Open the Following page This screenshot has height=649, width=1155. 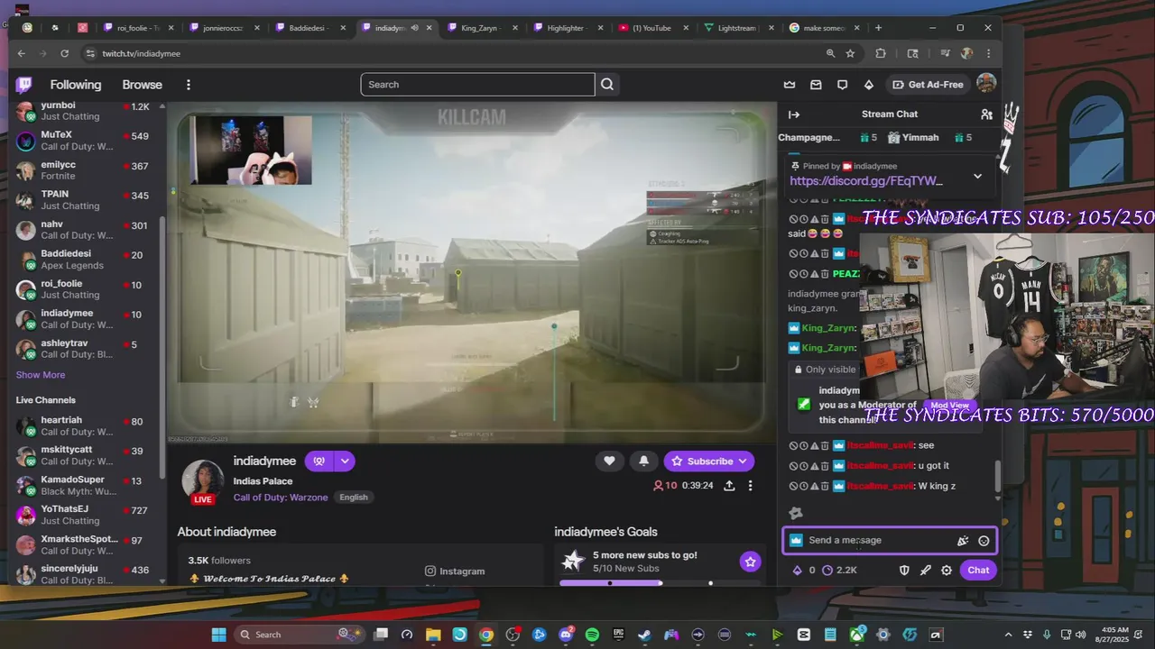tap(76, 85)
